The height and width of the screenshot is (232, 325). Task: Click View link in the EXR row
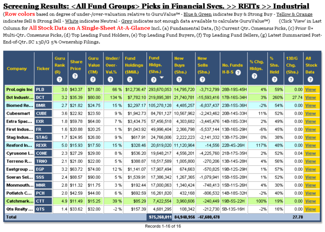[311, 122]
